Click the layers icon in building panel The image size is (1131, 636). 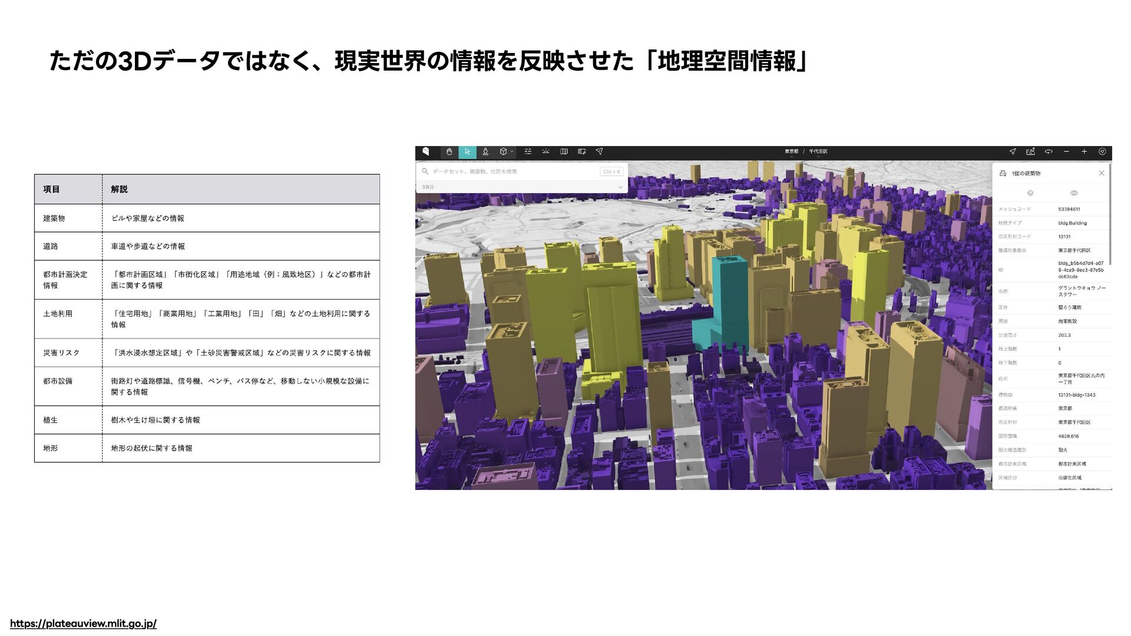click(1030, 193)
